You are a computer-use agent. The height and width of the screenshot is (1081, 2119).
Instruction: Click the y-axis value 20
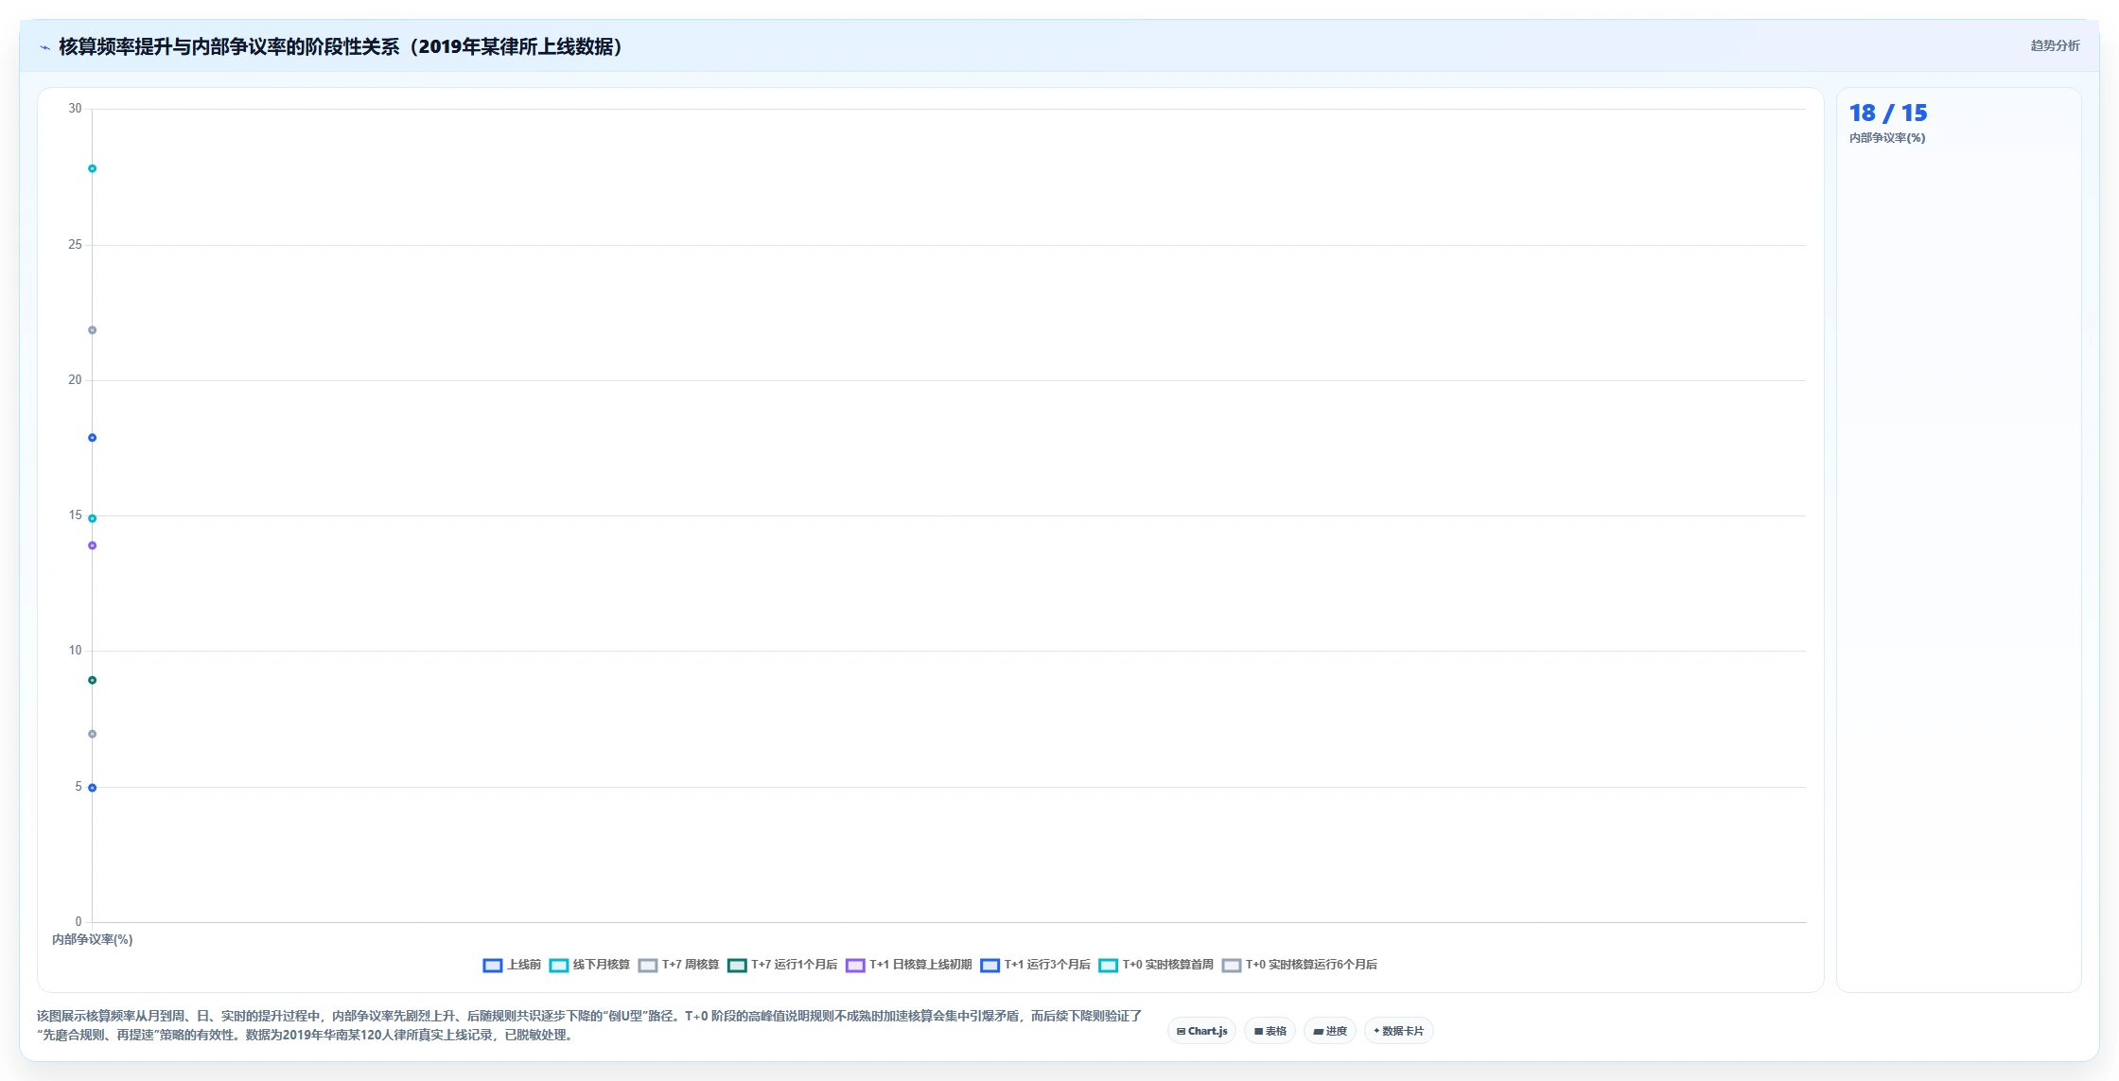pyautogui.click(x=75, y=380)
